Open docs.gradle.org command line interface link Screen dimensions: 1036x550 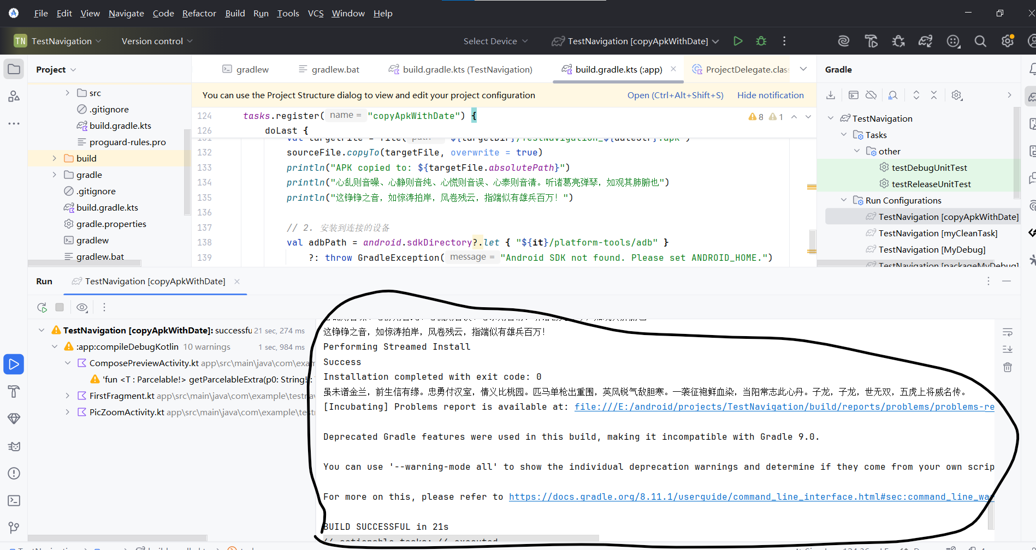(x=751, y=497)
